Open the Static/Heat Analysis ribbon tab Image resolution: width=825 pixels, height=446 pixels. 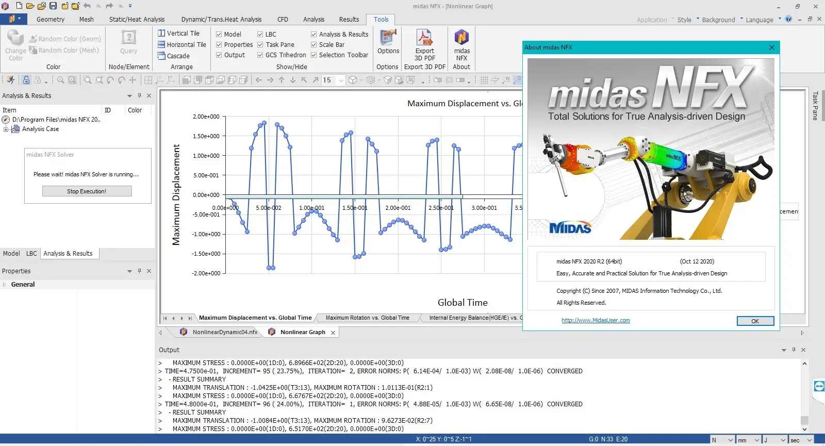[x=137, y=20]
